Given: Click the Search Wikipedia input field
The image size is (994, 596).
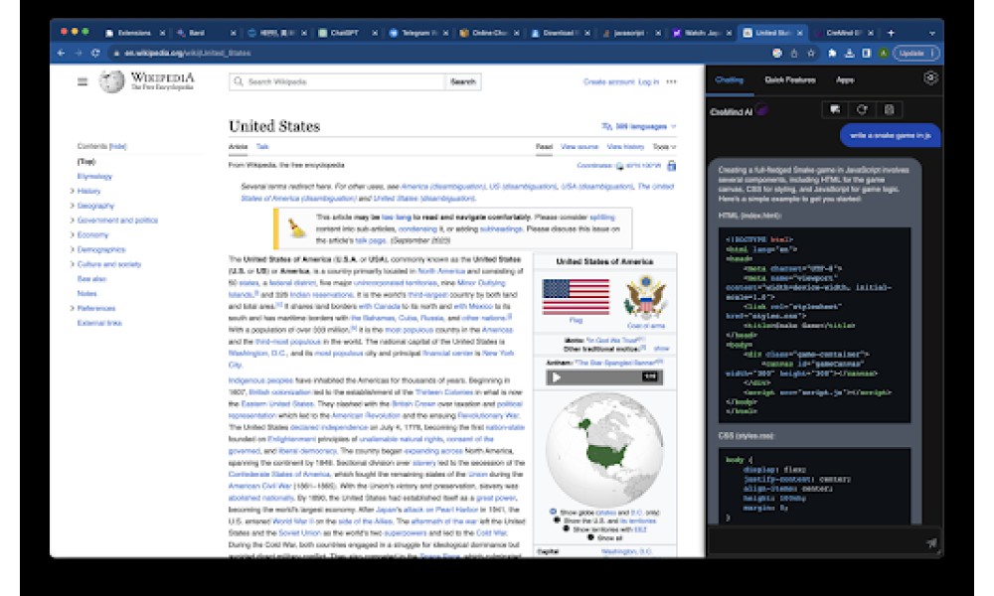Looking at the screenshot, I should [337, 81].
